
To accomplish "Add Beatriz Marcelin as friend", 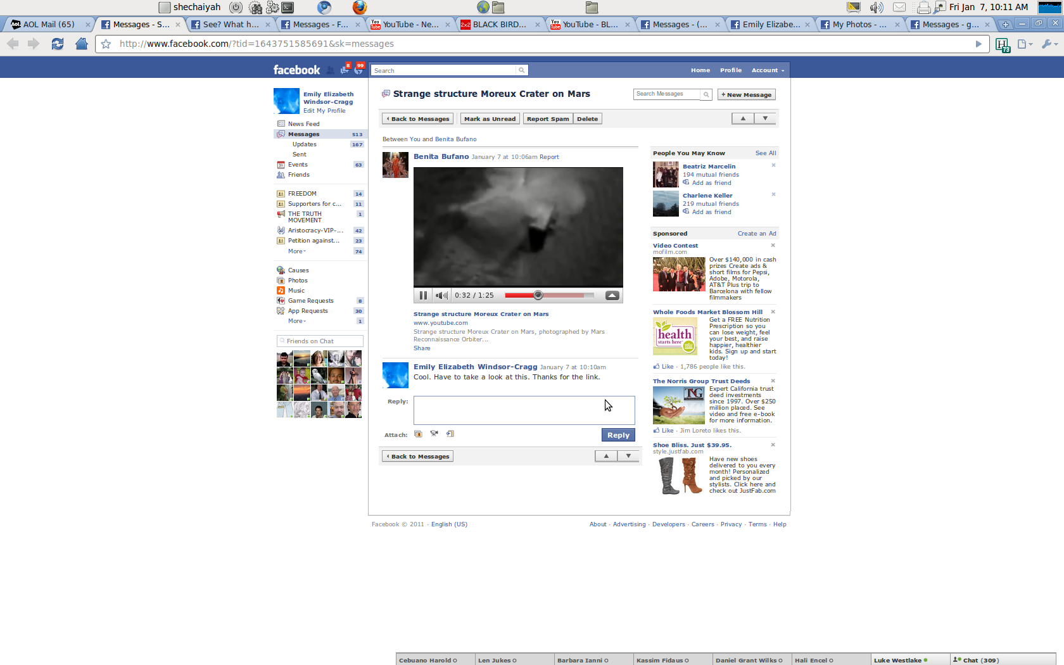I will (711, 183).
